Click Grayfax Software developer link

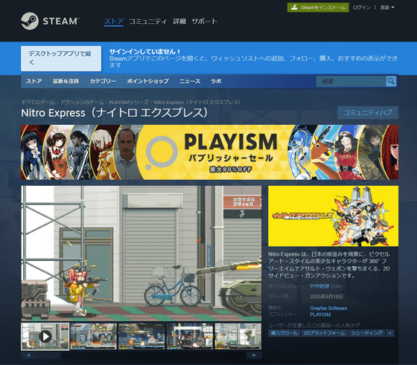click(x=328, y=309)
